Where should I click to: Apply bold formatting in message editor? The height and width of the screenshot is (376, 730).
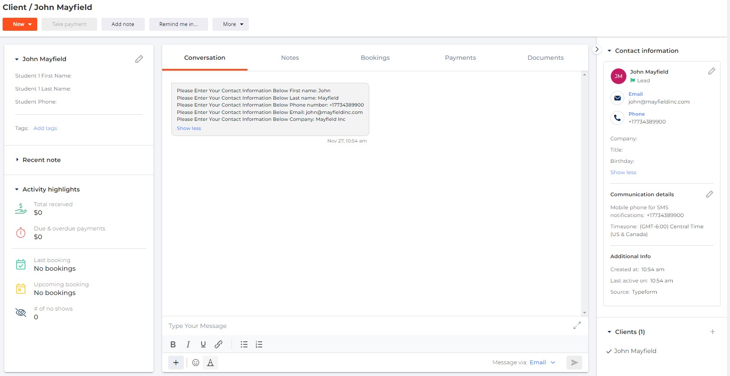[173, 344]
